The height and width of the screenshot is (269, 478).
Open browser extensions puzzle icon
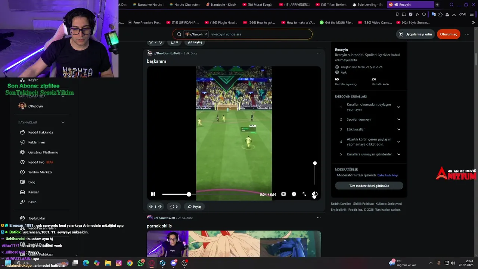point(440,14)
